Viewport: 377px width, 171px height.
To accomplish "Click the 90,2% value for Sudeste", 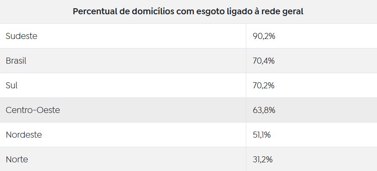I will click(x=264, y=36).
